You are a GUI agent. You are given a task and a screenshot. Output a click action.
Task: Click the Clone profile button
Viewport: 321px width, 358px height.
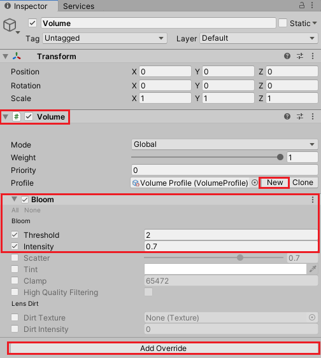[303, 182]
